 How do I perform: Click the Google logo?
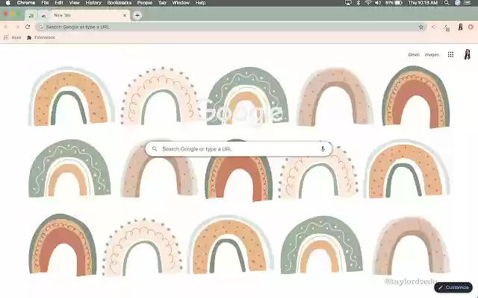point(240,111)
